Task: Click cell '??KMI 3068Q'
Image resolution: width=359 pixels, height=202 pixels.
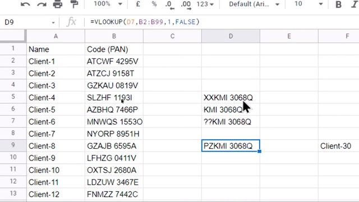Action: pyautogui.click(x=231, y=122)
